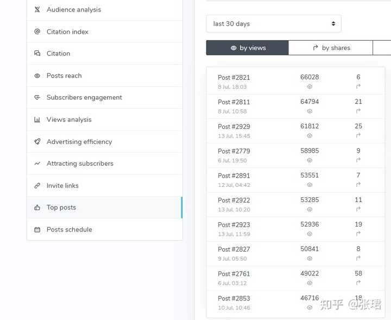Open the Top posts menu item
Viewport: 391px width, 320px height.
pos(104,208)
